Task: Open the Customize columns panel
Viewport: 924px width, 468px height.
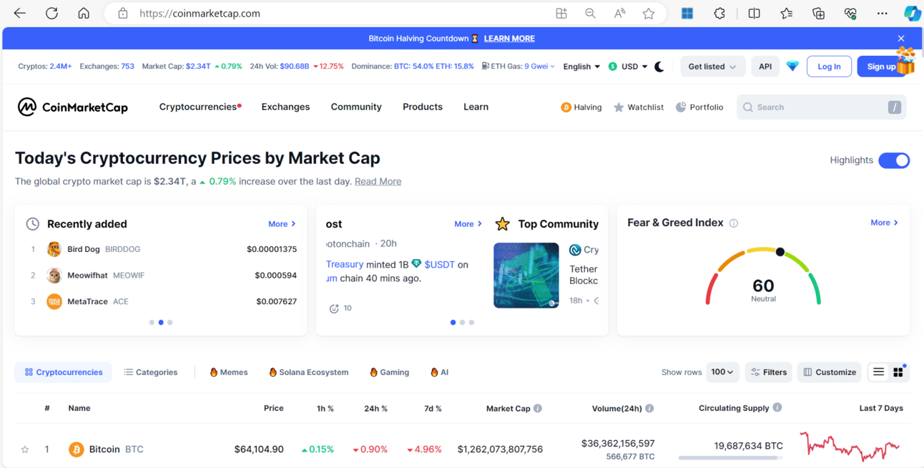Action: pyautogui.click(x=830, y=372)
